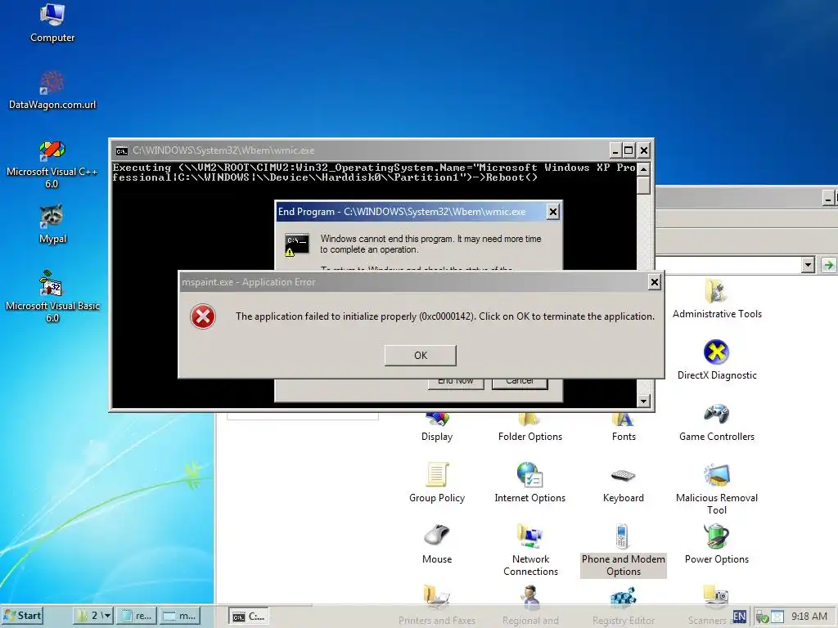Switch to console 'C...' taskbar button
This screenshot has height=628, width=838.
point(249,617)
